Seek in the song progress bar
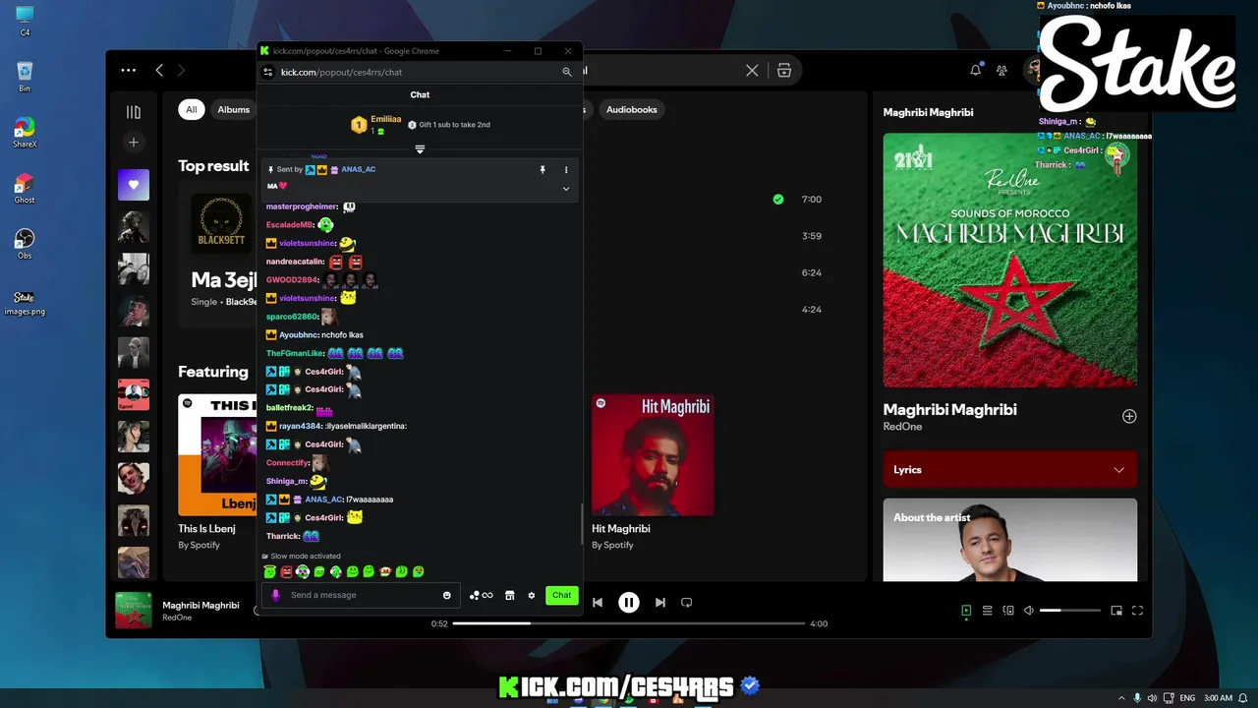 pyautogui.click(x=629, y=623)
